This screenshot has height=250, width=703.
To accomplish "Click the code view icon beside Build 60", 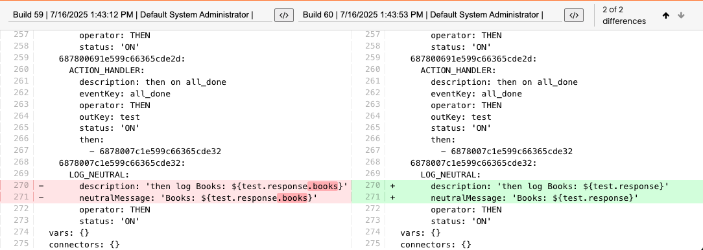I will pyautogui.click(x=574, y=15).
